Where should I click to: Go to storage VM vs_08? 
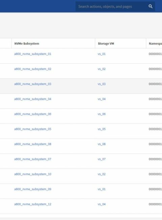coord(102,144)
